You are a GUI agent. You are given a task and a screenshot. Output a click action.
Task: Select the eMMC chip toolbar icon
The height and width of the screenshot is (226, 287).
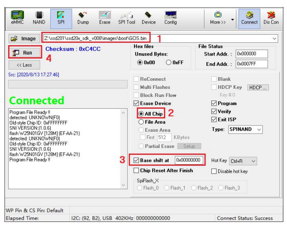coord(17,18)
